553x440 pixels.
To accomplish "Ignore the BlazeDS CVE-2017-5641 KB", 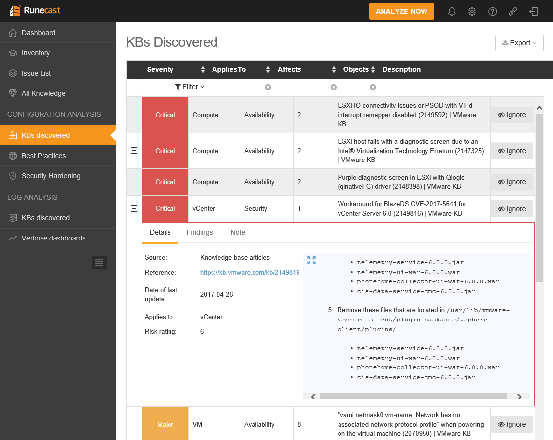I will pyautogui.click(x=512, y=209).
